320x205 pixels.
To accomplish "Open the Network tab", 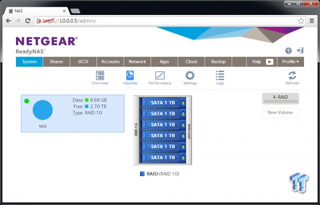I will click(137, 62).
